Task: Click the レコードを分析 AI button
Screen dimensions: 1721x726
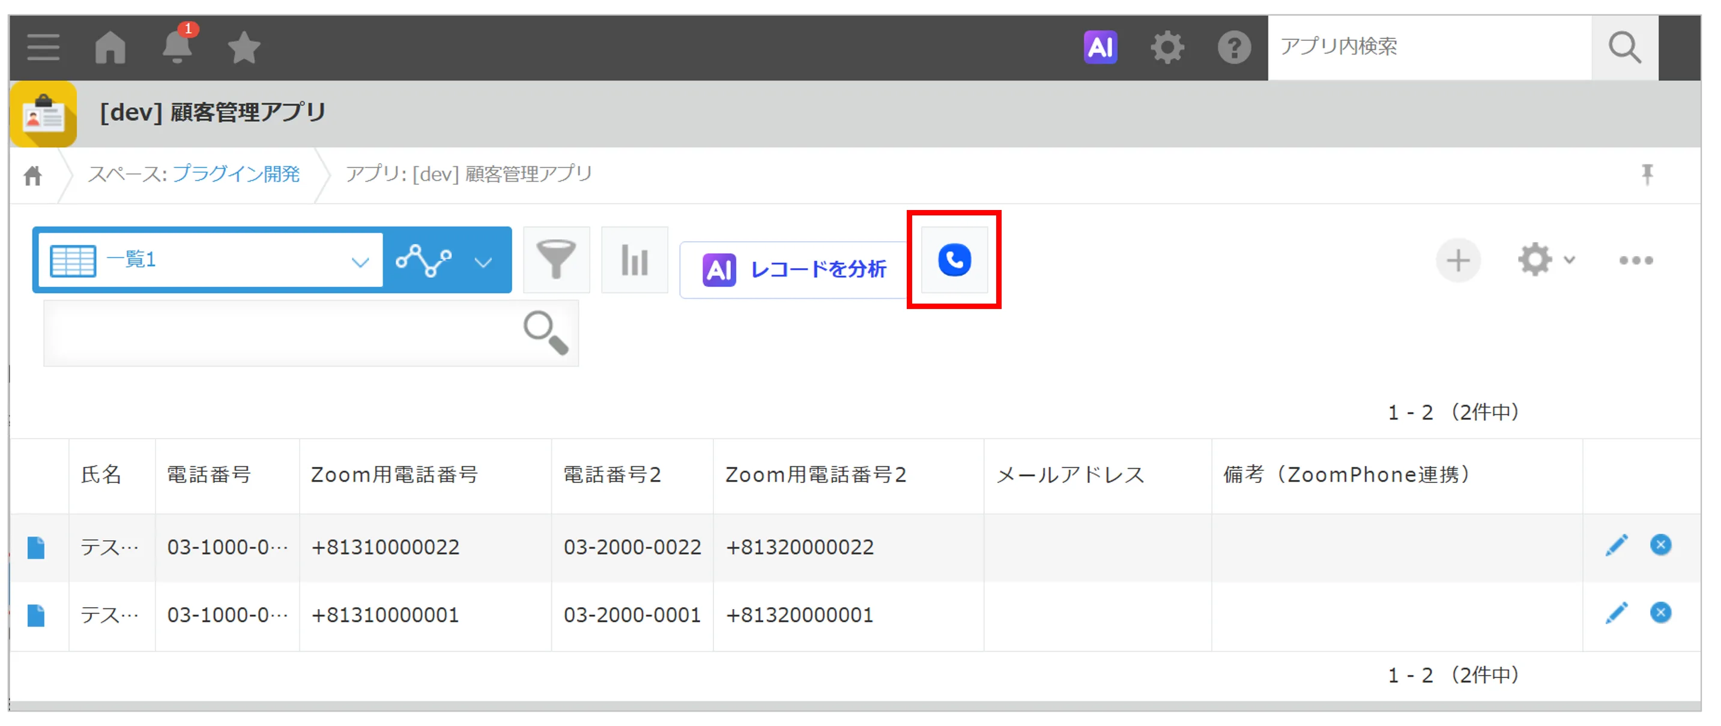Action: tap(794, 269)
